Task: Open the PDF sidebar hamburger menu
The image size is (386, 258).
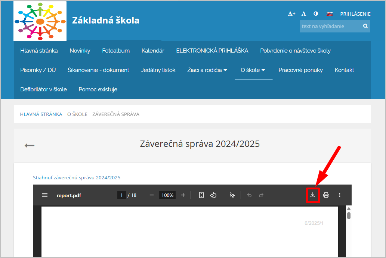Action: point(45,195)
